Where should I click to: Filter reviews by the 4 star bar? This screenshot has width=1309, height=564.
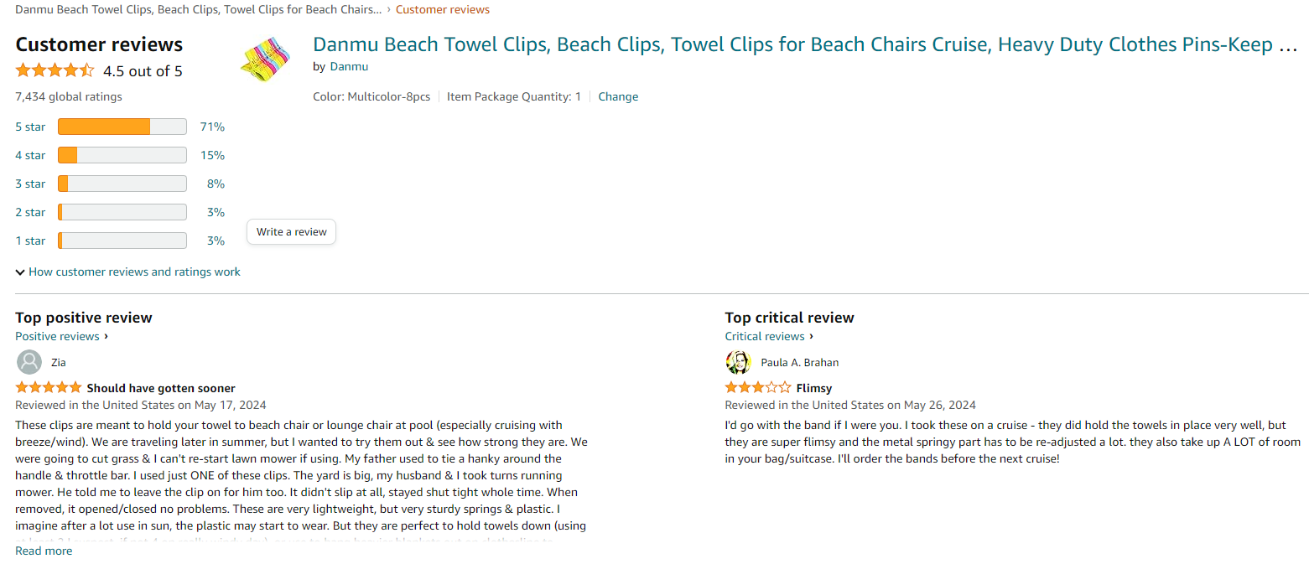click(x=122, y=155)
